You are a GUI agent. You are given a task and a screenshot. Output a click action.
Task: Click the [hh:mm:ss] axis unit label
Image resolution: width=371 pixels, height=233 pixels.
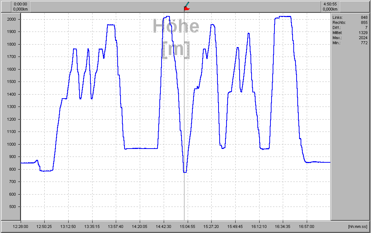(358, 226)
